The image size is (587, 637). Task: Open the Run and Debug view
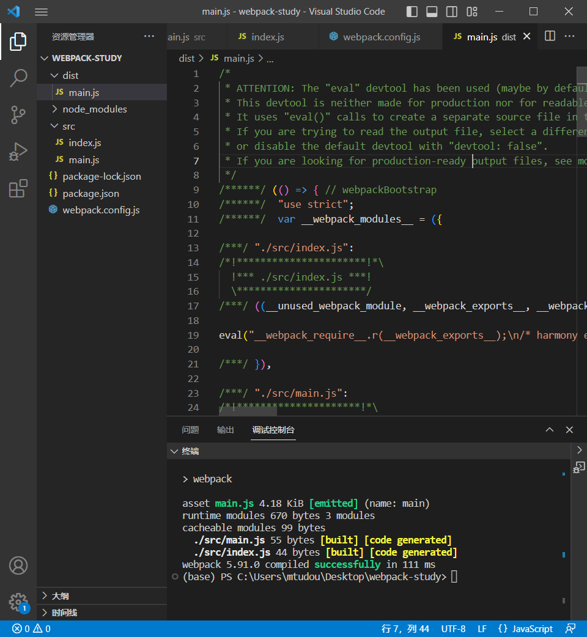[18, 152]
